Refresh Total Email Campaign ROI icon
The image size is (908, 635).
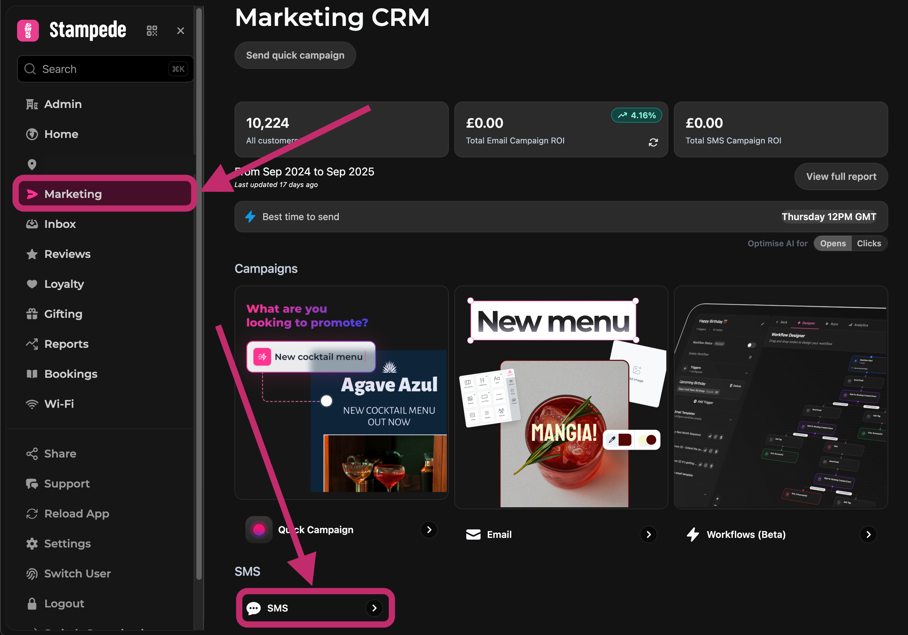click(653, 142)
